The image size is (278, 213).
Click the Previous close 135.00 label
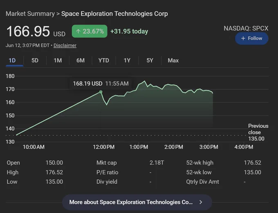point(258,132)
